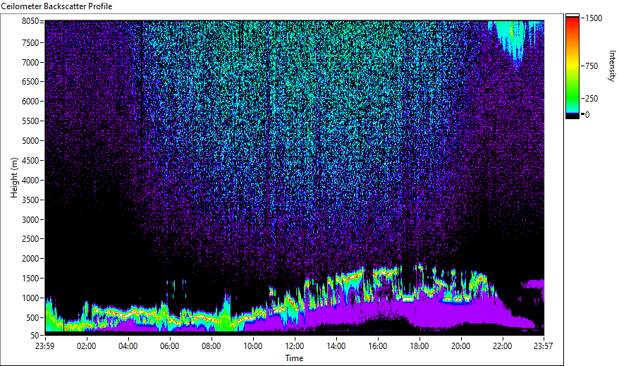
Task: Click the 16:00 time axis label
Action: point(378,346)
